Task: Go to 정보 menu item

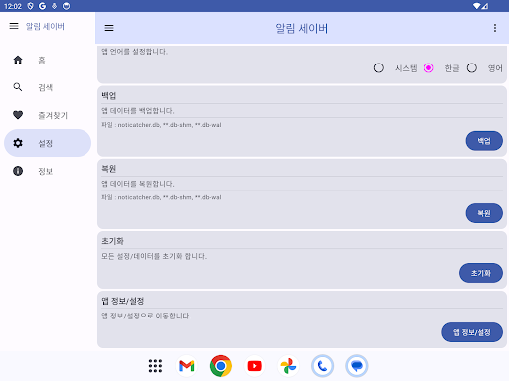Action: click(48, 171)
